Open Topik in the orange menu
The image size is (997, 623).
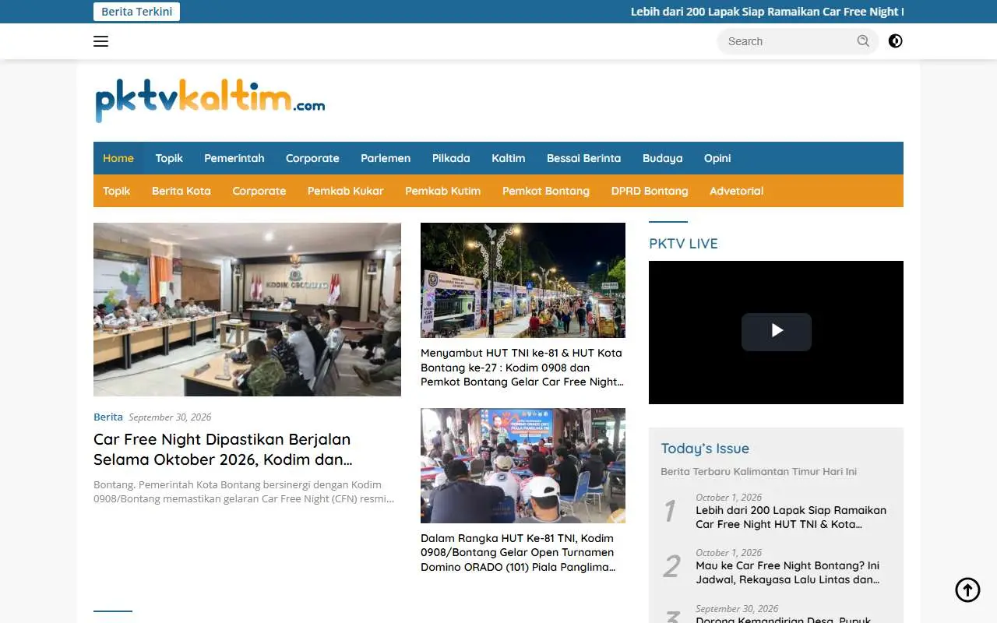coord(117,191)
